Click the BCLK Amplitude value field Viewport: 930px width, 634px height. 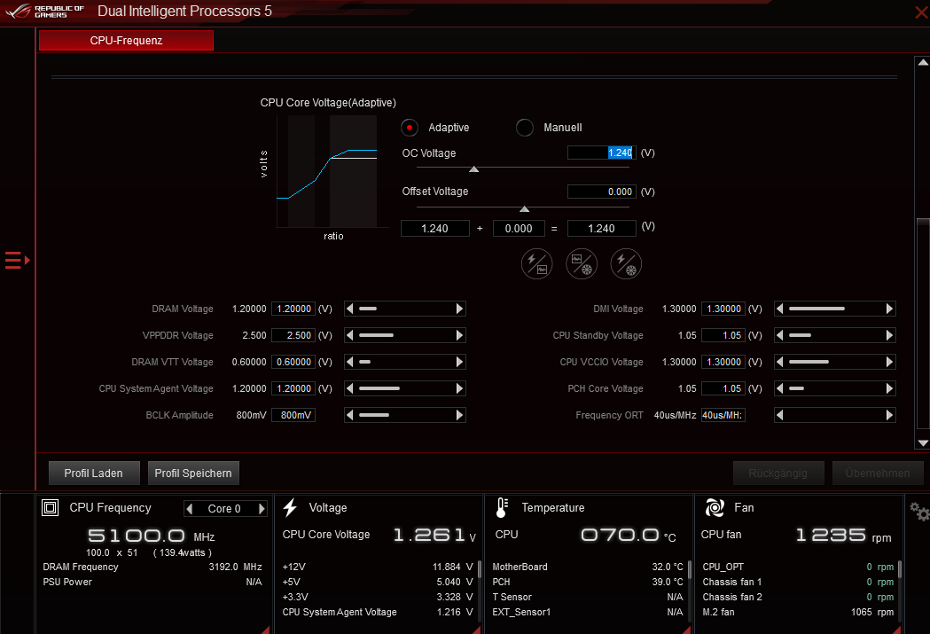tap(293, 416)
